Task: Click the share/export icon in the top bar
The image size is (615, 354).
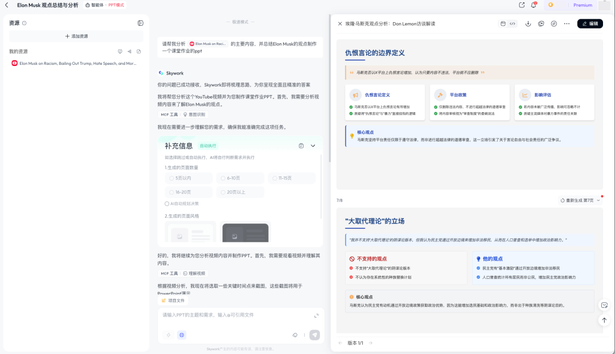Action: (522, 5)
